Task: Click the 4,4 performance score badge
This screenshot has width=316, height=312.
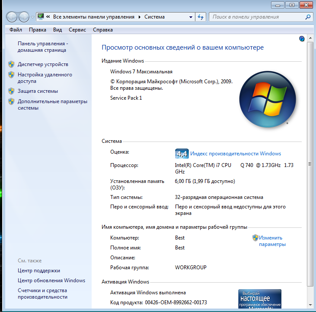Action: click(x=182, y=154)
